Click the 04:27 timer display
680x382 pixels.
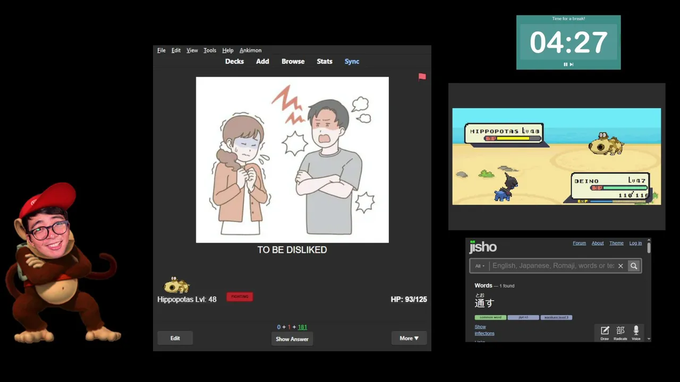pos(568,42)
